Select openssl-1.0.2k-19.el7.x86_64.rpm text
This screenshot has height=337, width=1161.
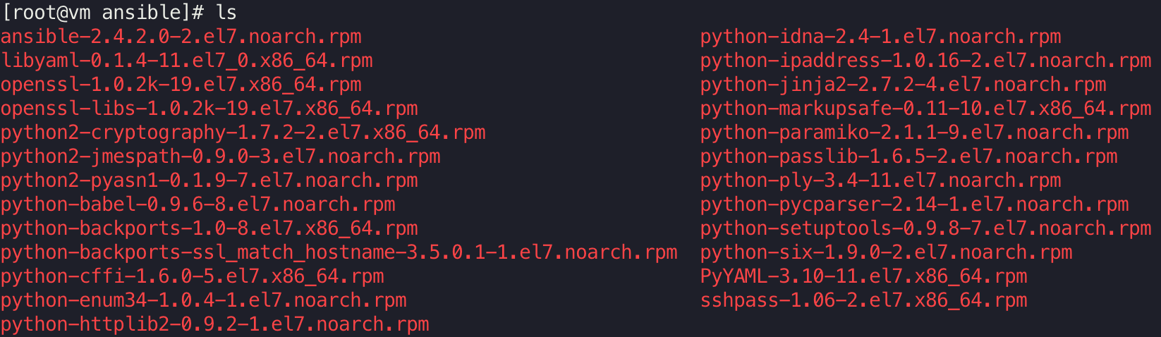181,85
